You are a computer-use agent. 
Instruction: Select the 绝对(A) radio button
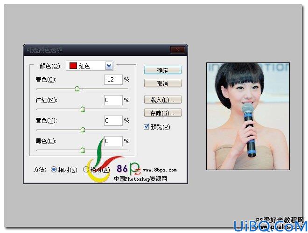tap(86, 170)
